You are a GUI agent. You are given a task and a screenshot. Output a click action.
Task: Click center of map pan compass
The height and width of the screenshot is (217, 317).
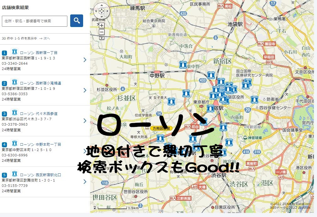[101, 11]
